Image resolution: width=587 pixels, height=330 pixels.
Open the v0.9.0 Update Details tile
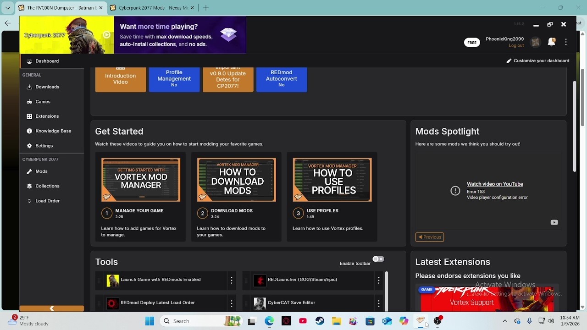click(228, 79)
